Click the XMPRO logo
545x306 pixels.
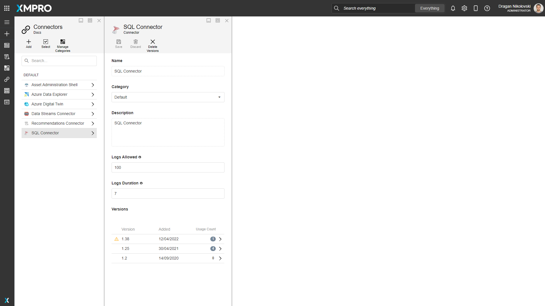[34, 8]
